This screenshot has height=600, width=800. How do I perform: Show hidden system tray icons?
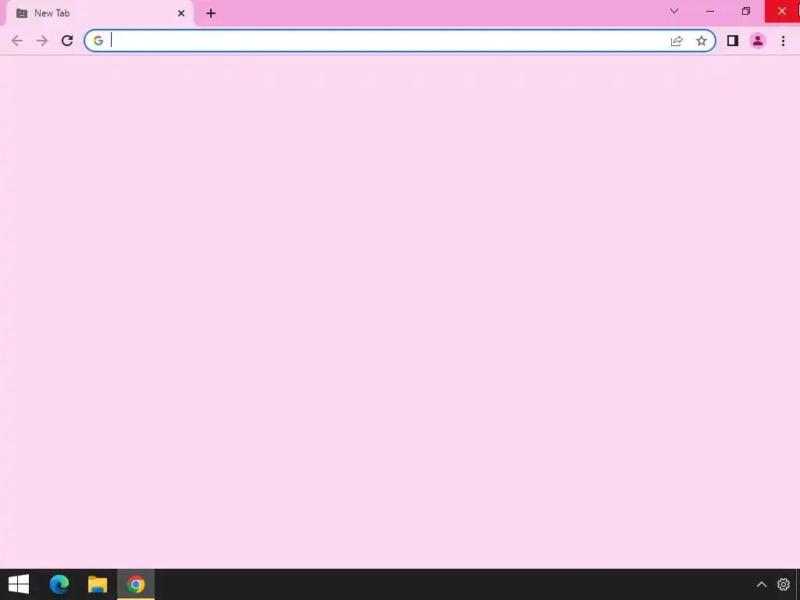[761, 584]
